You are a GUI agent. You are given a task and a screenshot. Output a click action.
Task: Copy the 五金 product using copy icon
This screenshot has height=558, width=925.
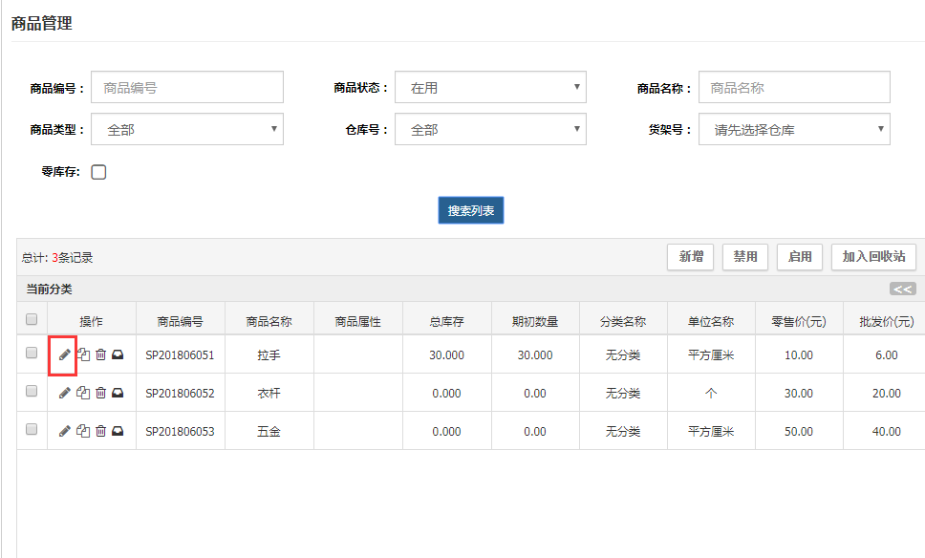(83, 431)
